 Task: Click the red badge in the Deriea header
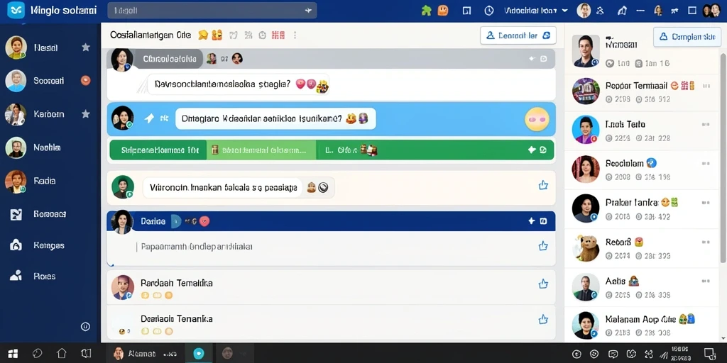tap(204, 221)
